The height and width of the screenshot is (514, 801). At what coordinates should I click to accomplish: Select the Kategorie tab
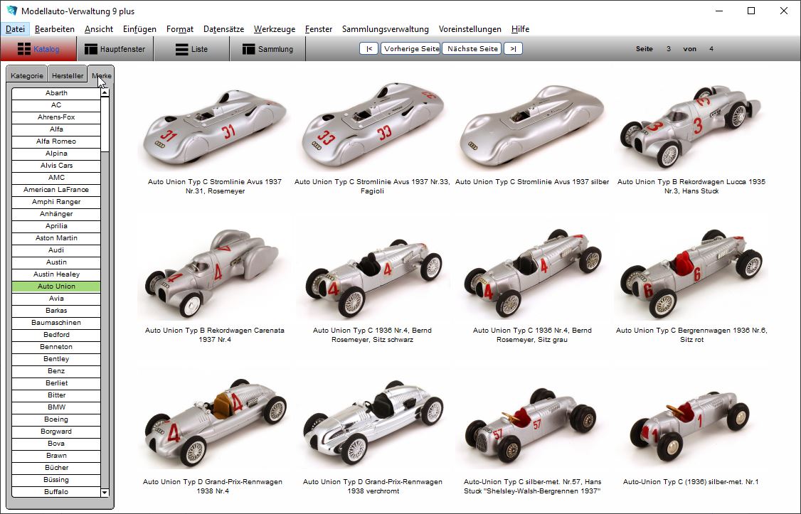(27, 75)
